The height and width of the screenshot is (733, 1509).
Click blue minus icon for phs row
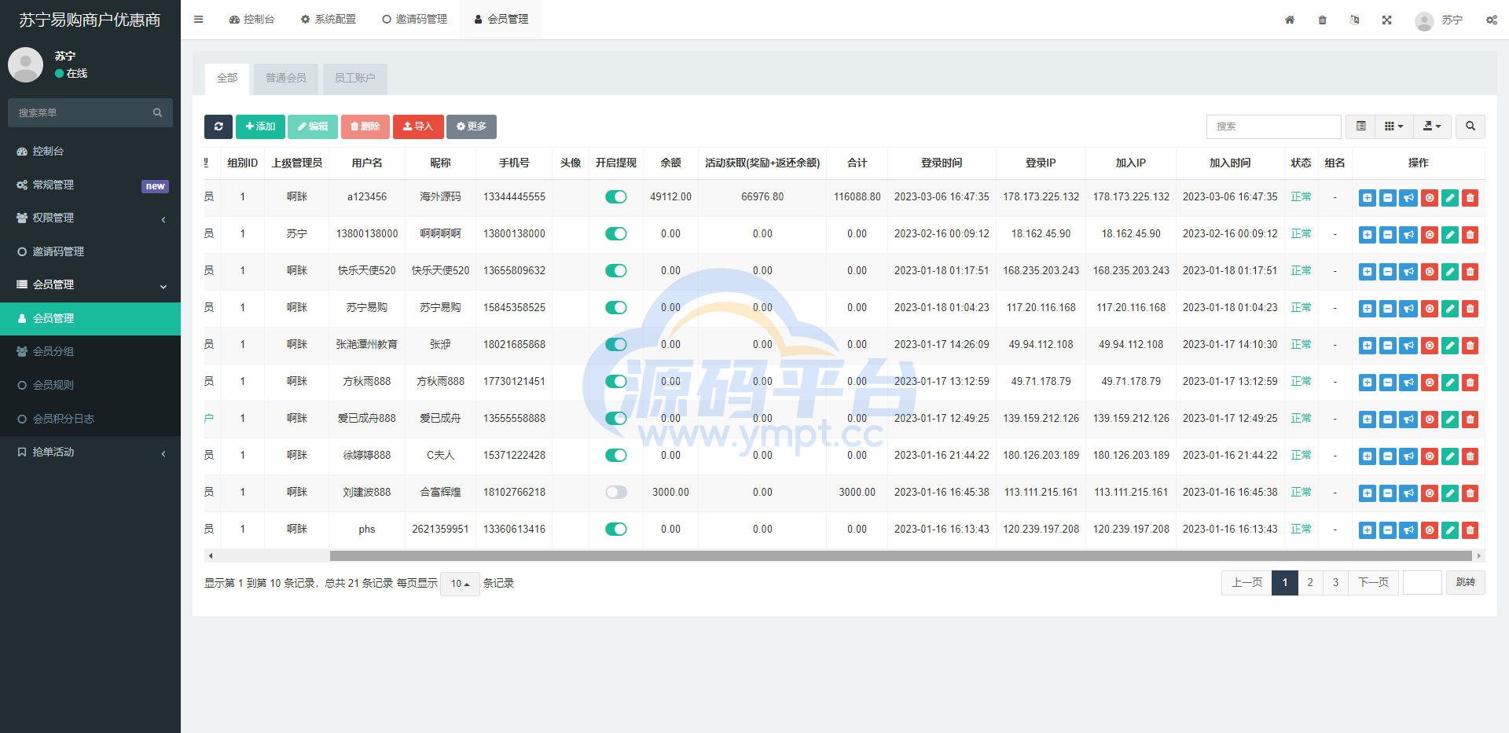pos(1388,530)
